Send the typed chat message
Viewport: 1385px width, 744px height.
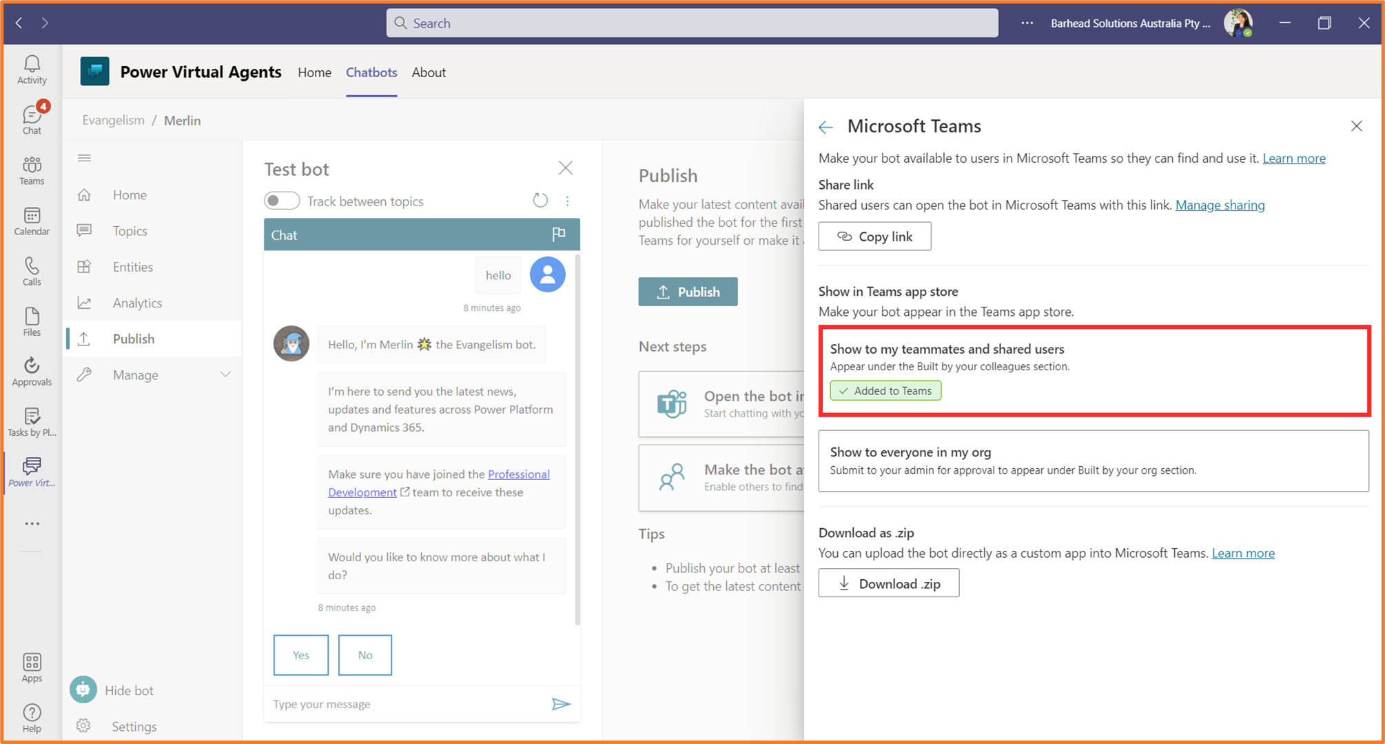(562, 703)
